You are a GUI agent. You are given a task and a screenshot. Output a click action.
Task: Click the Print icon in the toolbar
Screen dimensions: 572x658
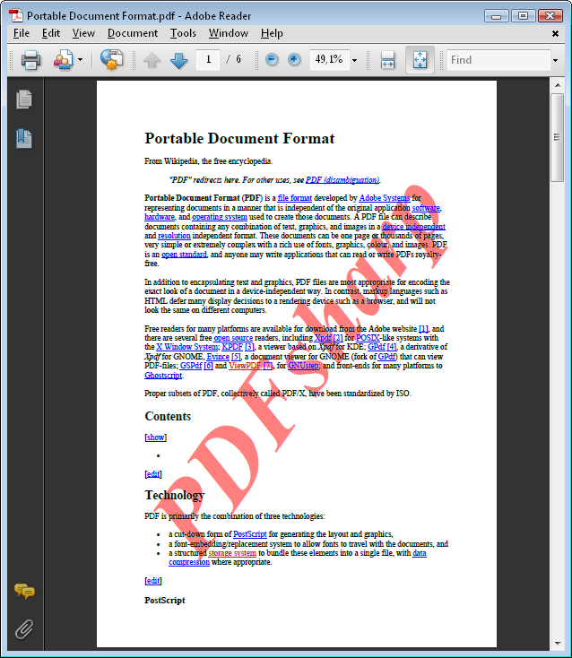tap(30, 60)
